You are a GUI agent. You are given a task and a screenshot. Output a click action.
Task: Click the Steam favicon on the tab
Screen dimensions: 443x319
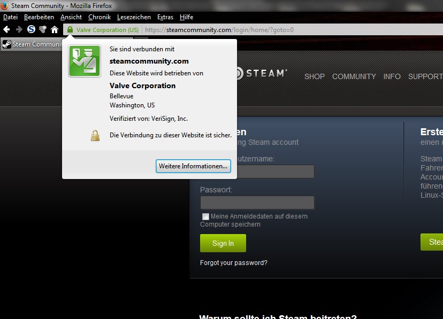6,44
